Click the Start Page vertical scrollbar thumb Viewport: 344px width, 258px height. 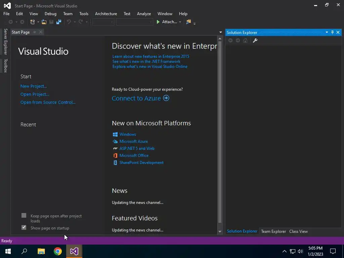(220, 132)
